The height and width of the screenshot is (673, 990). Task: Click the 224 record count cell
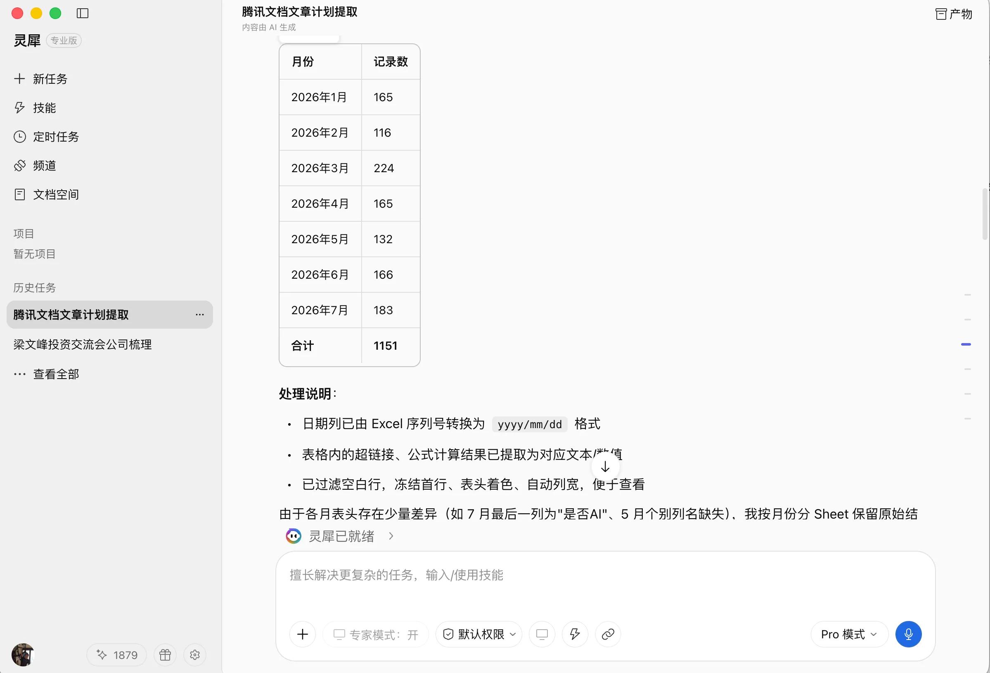[391, 168]
